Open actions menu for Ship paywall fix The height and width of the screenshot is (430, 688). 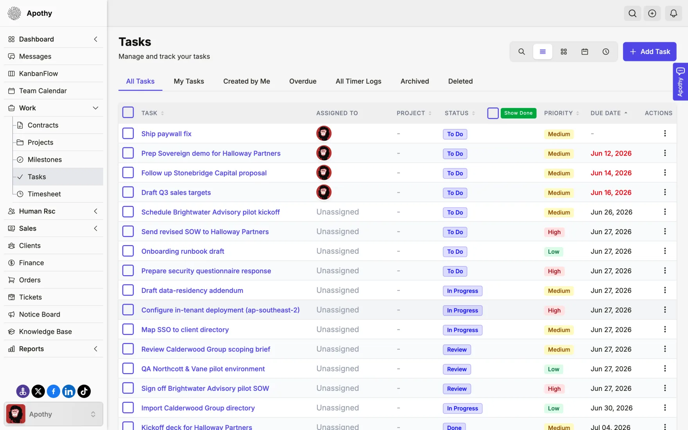point(665,134)
